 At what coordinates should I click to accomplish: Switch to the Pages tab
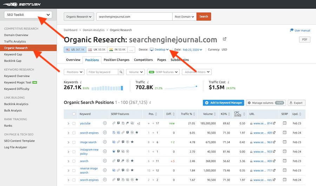click(x=162, y=60)
